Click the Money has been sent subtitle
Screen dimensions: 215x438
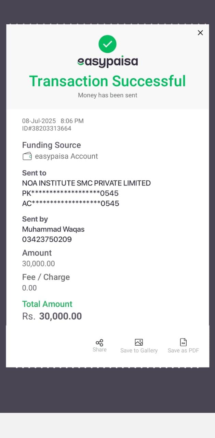point(107,95)
